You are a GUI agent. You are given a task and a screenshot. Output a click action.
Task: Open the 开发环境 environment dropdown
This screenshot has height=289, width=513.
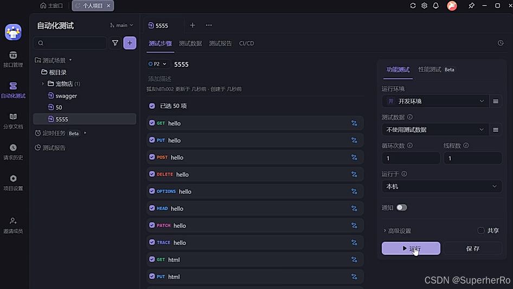tap(435, 101)
